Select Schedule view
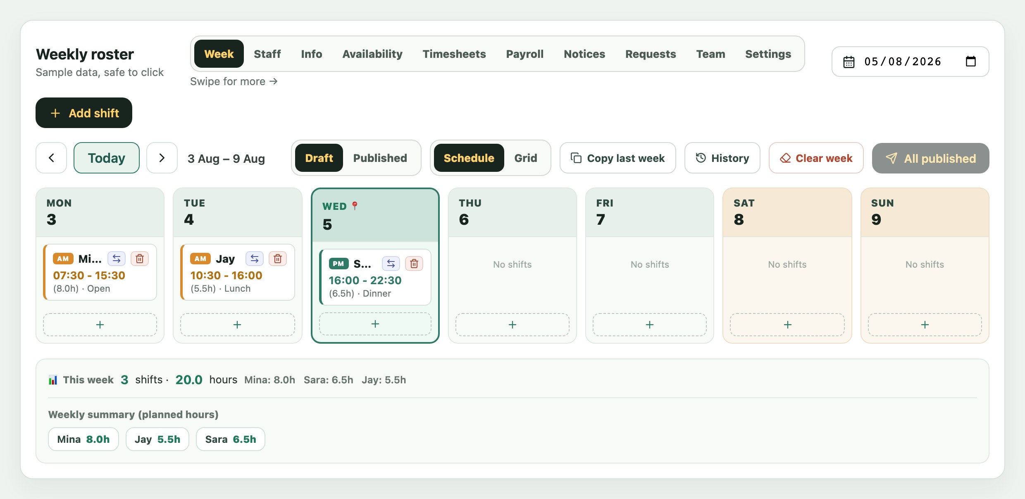The width and height of the screenshot is (1025, 499). tap(469, 158)
